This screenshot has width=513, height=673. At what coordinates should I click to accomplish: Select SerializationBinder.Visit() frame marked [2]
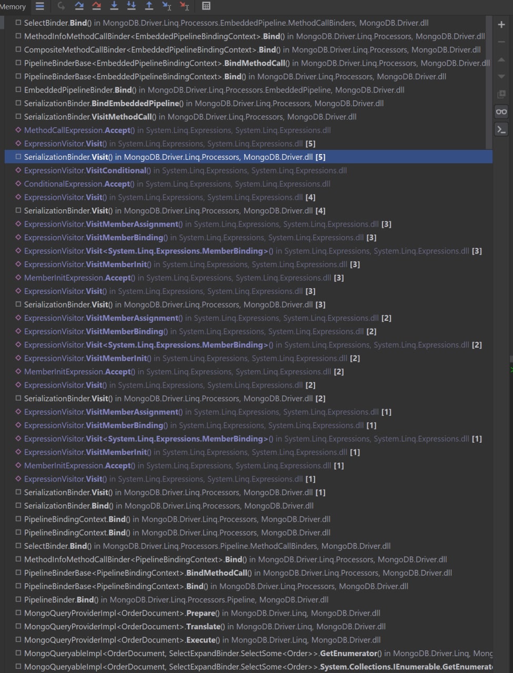[x=248, y=399]
